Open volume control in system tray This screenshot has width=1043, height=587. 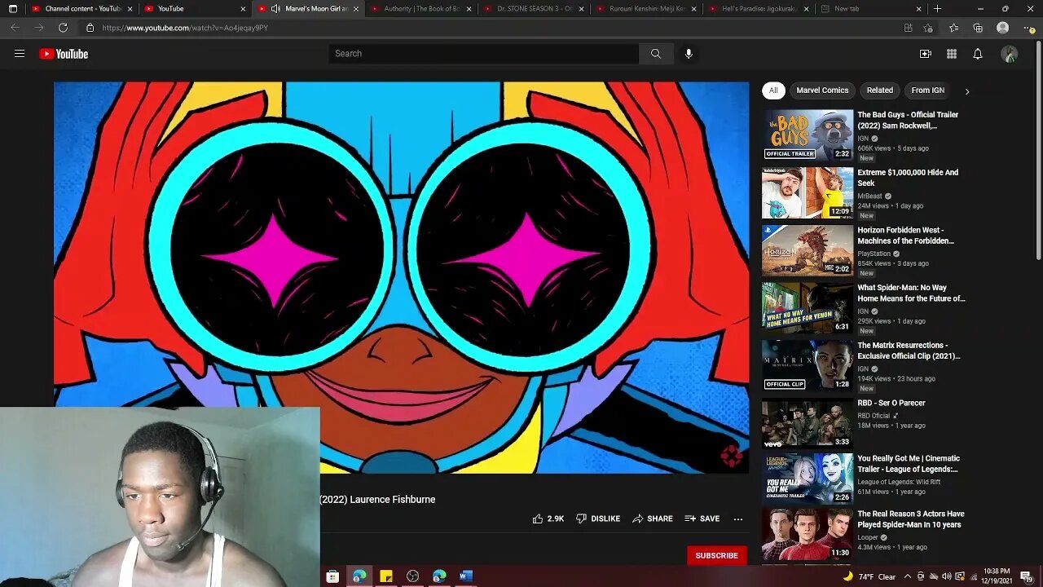[x=947, y=576]
